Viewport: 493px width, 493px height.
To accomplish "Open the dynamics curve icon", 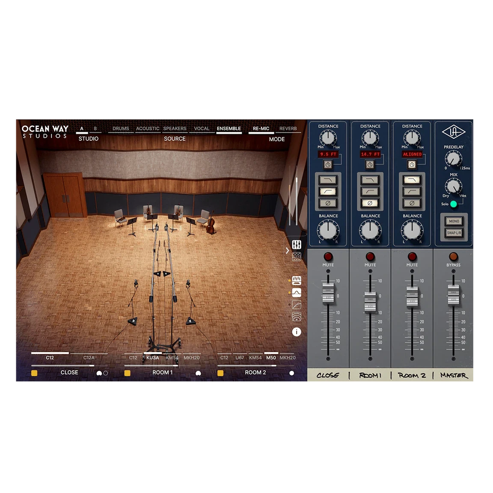I will coord(297,305).
